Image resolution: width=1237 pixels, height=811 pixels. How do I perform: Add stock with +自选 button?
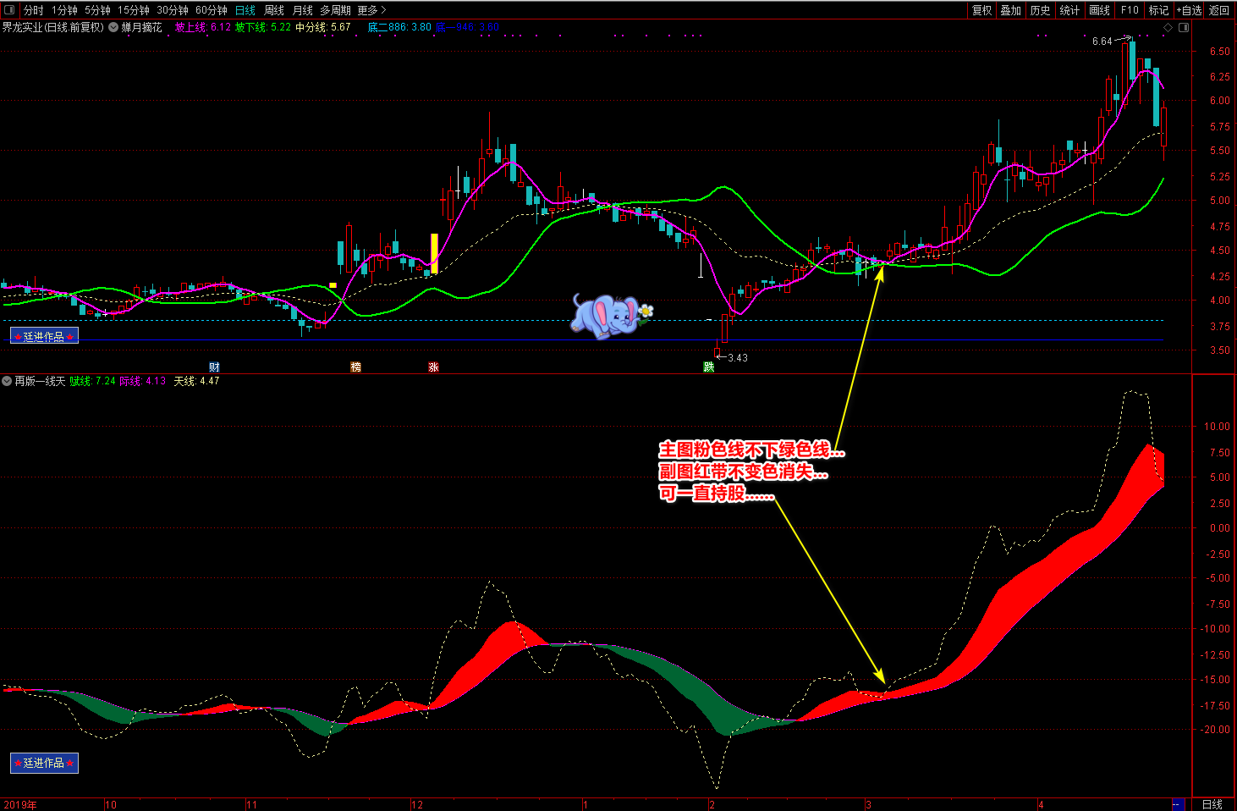click(x=1189, y=10)
